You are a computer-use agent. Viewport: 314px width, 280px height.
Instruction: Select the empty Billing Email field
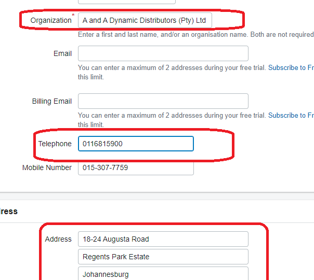(163, 101)
